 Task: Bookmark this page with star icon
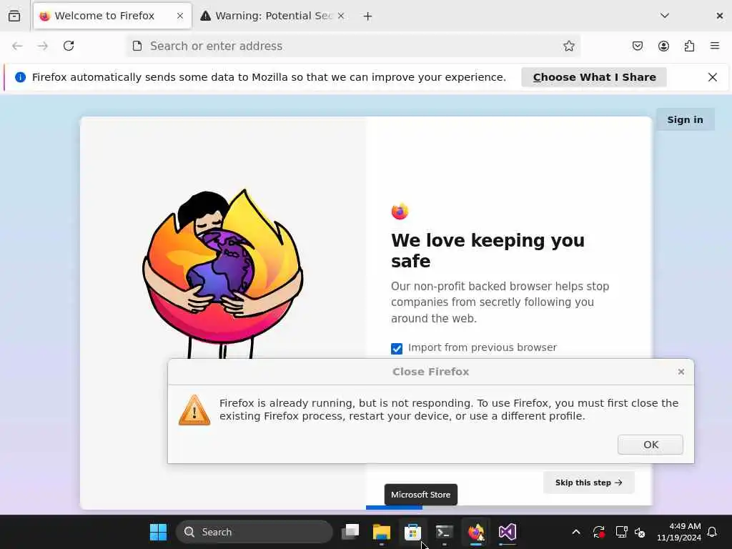tap(568, 46)
